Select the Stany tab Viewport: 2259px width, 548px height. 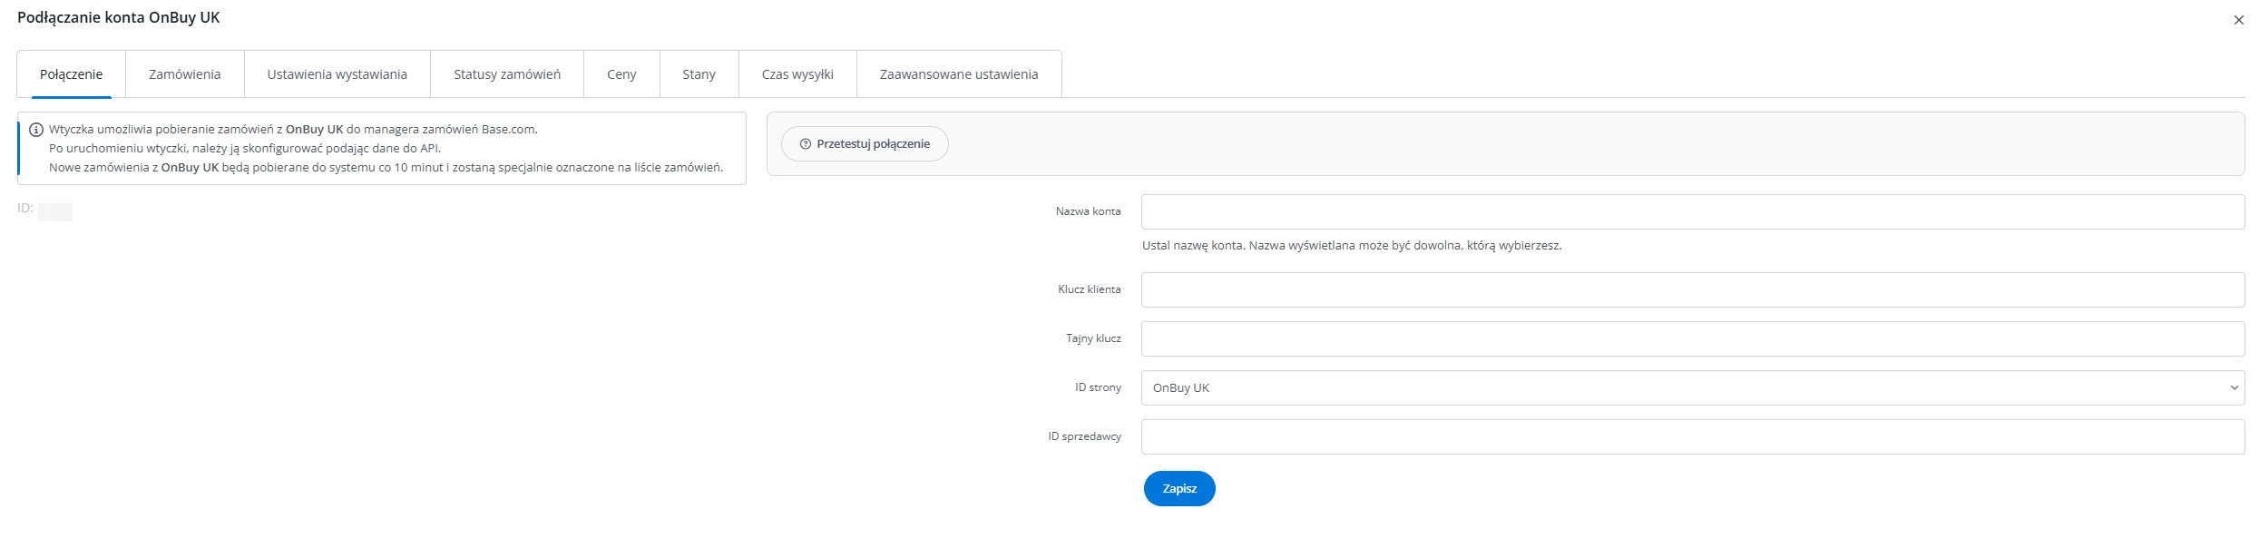click(x=699, y=74)
